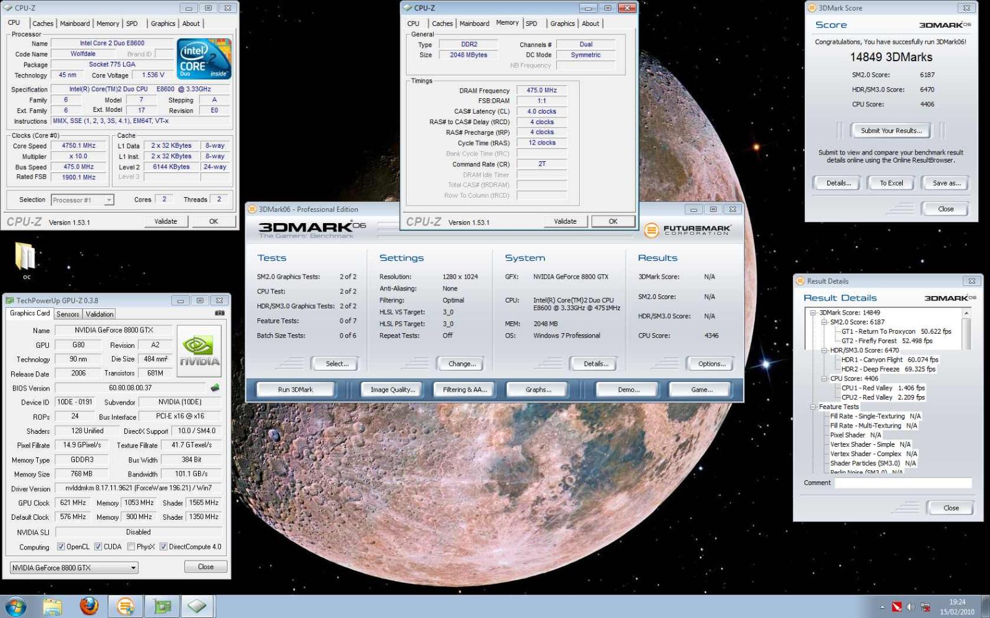Viewport: 990px width, 618px height.
Task: Show hidden tray icons arrow
Action: pos(882,607)
